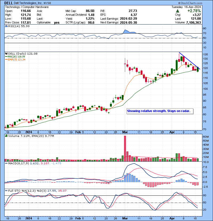Click the blue RSI overbought shaded peak
Viewport: 213px width, 221px height.
coord(129,32)
